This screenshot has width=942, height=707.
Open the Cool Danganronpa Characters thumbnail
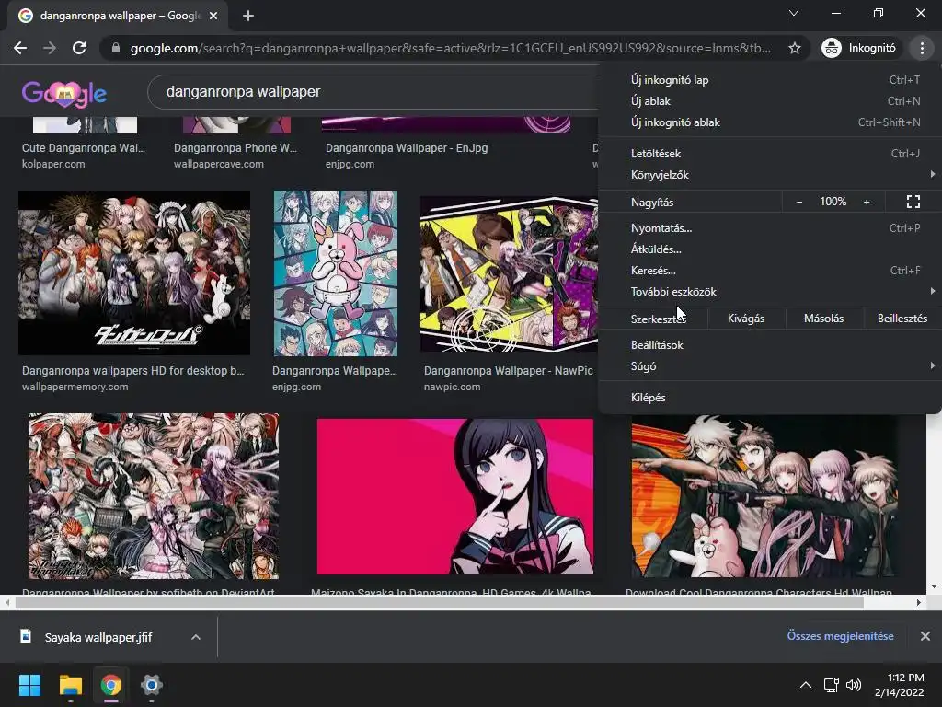point(764,496)
